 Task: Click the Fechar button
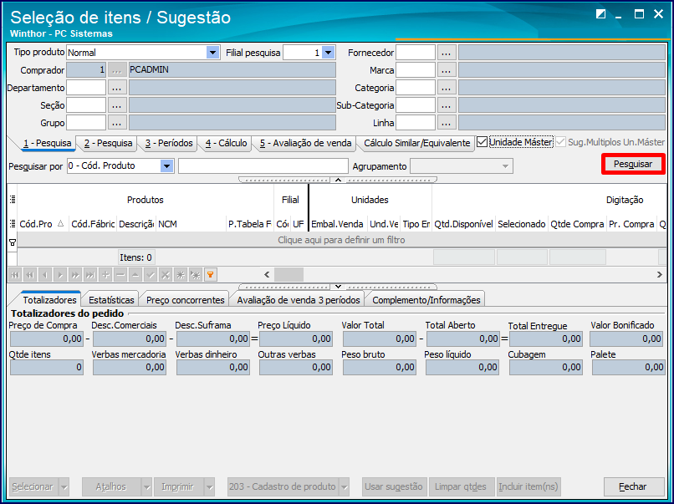(x=633, y=486)
